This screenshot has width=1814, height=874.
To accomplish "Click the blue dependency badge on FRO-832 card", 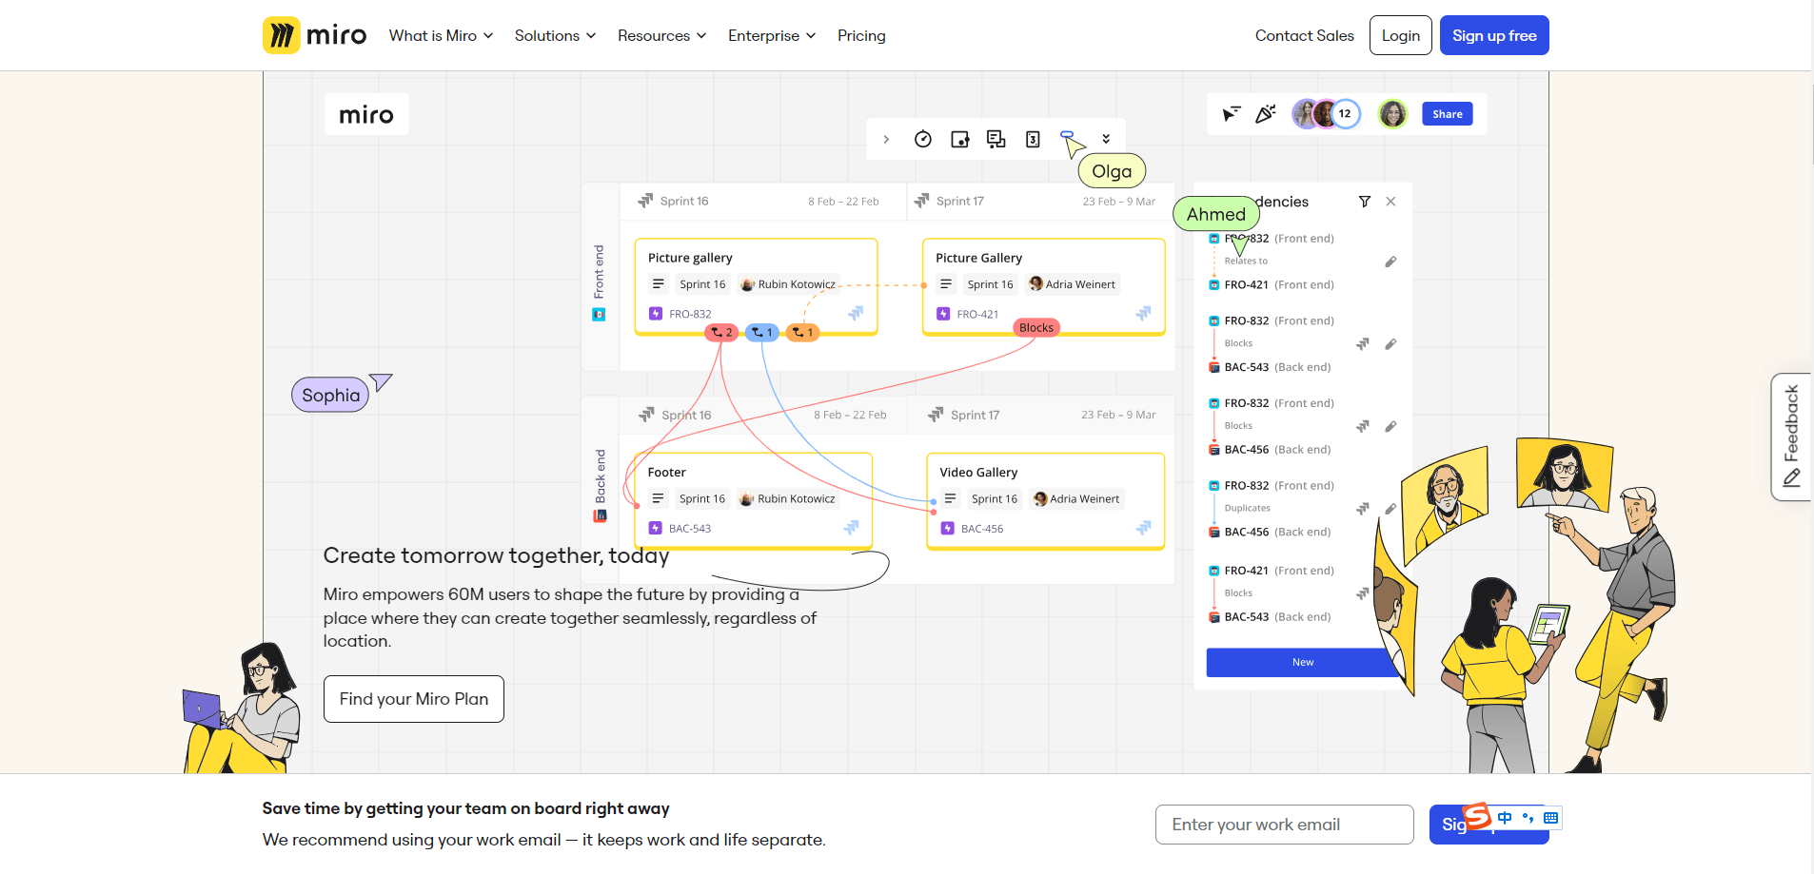I will 762,332.
